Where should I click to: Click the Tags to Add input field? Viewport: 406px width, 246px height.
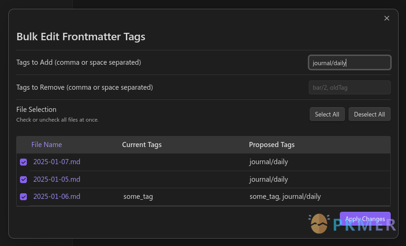(x=350, y=62)
